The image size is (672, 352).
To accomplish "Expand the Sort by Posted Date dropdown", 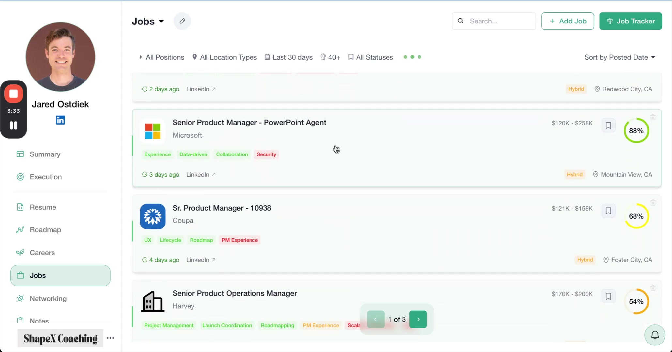I will pos(619,57).
